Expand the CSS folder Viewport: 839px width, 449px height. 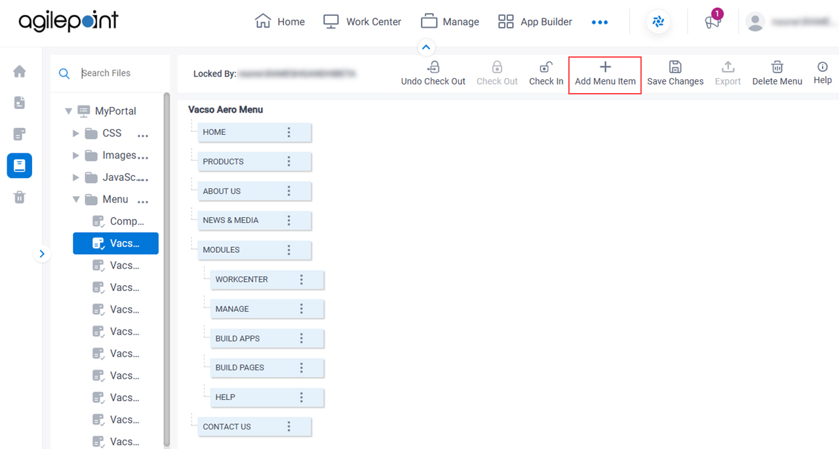pos(76,133)
